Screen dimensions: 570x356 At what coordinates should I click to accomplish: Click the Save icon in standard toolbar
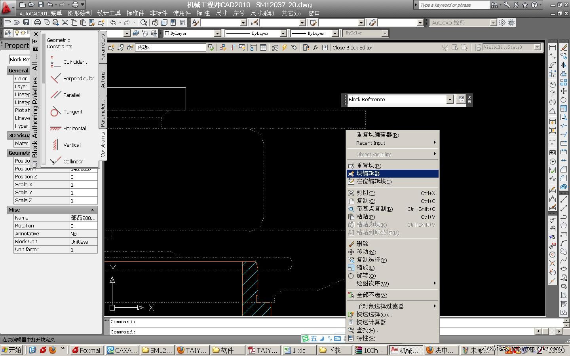point(26,23)
